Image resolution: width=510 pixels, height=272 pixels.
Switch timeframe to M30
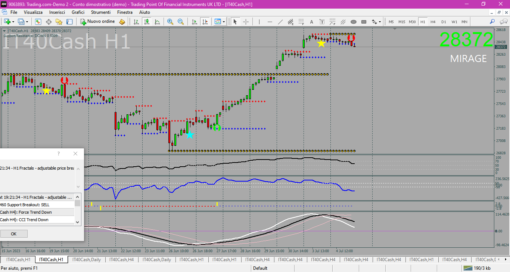coord(412,22)
